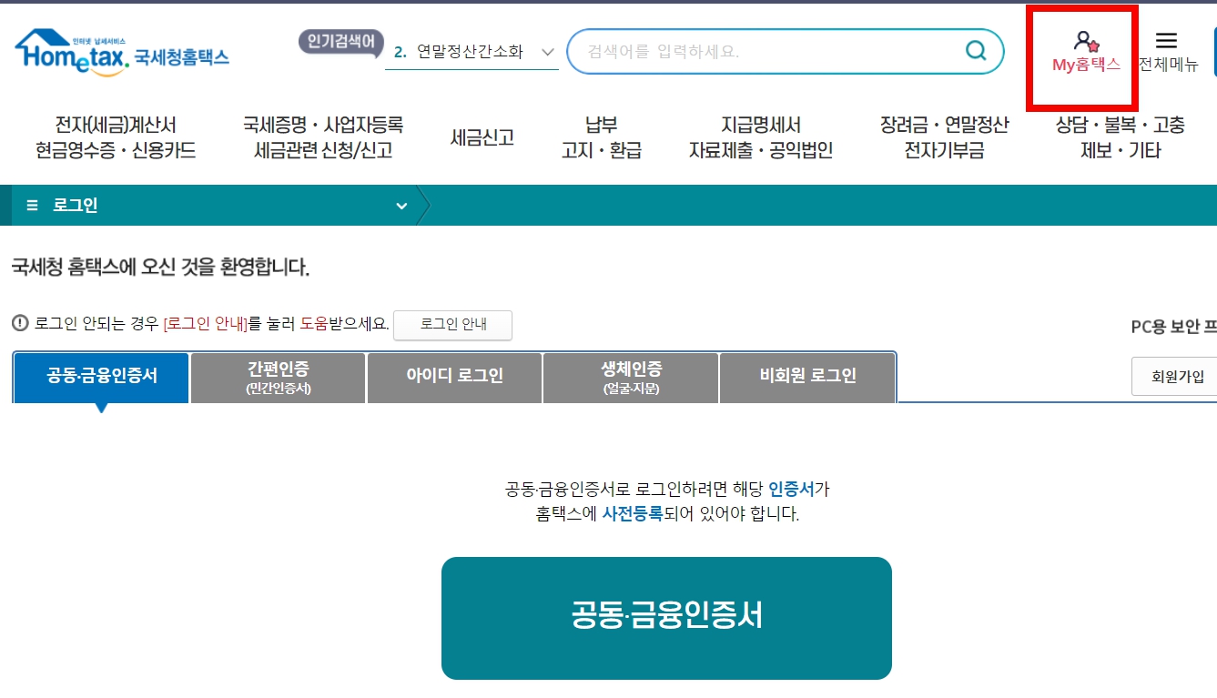Screen dimensions: 1217x698
Task: Switch to the 간편인증 tab
Action: (277, 377)
